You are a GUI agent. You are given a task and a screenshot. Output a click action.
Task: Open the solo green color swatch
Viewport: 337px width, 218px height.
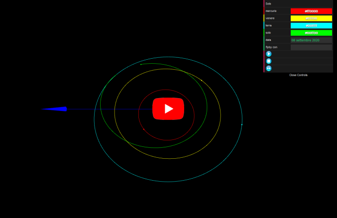(x=311, y=33)
